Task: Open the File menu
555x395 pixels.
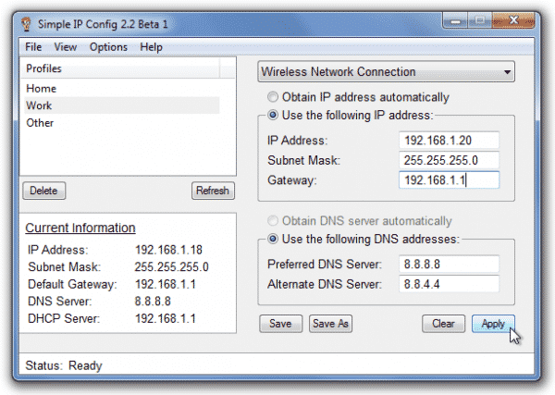Action: tap(34, 46)
